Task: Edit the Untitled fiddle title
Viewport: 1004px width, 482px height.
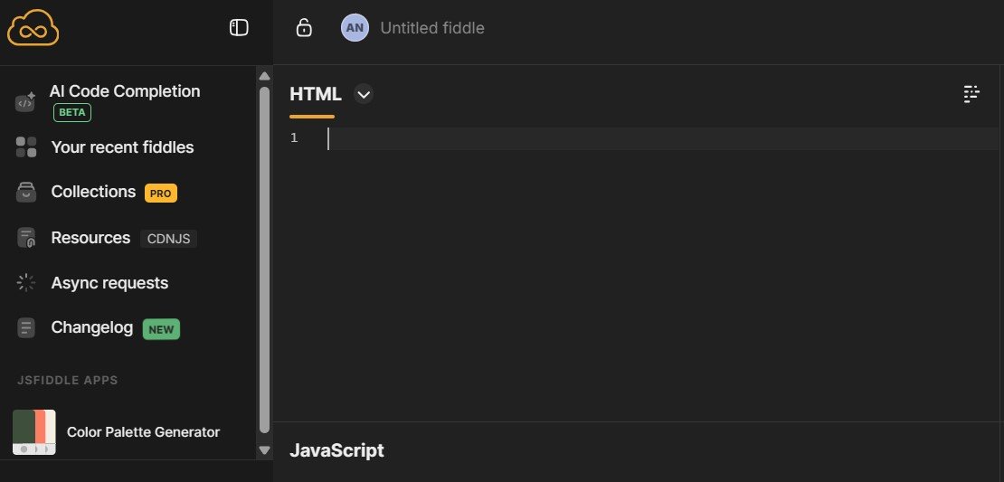Action: (432, 27)
